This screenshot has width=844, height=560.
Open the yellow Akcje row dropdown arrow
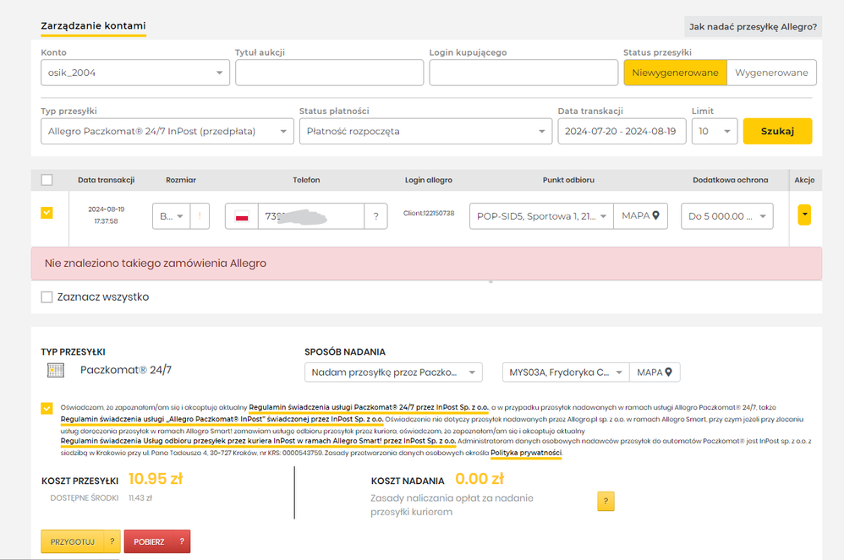(804, 215)
